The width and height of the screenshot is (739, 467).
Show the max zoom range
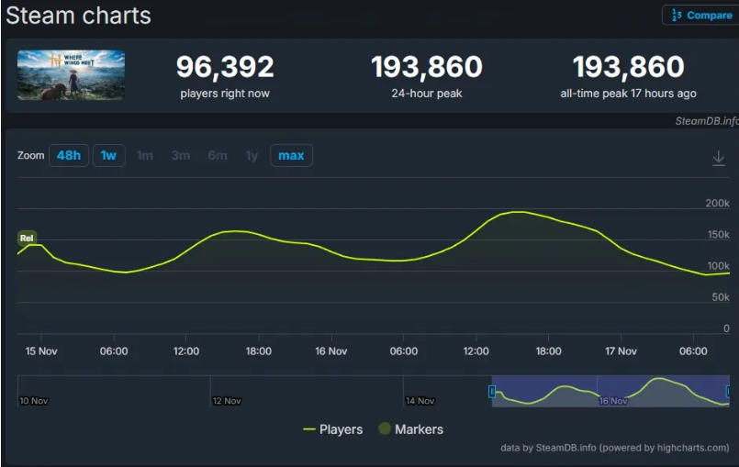click(x=291, y=156)
